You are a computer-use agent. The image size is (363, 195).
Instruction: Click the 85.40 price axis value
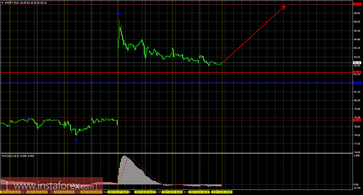point(357,31)
